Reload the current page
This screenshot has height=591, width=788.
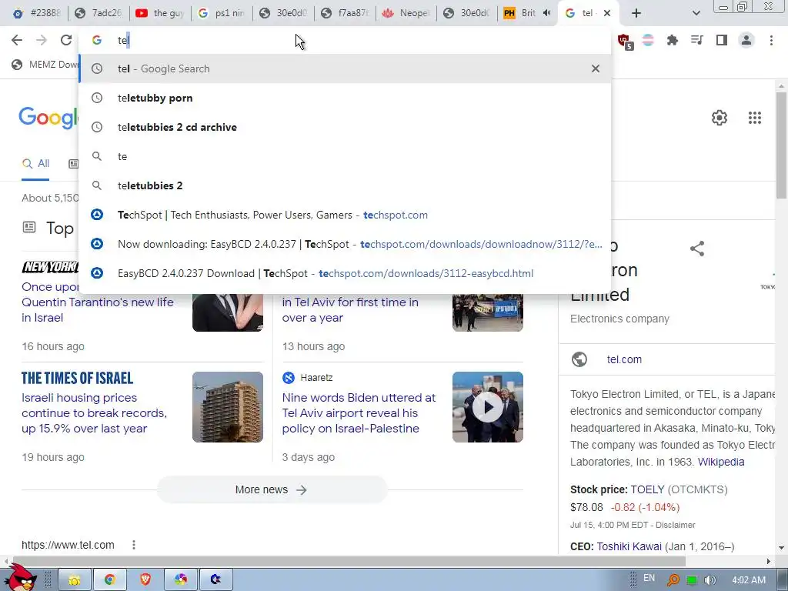(x=66, y=40)
